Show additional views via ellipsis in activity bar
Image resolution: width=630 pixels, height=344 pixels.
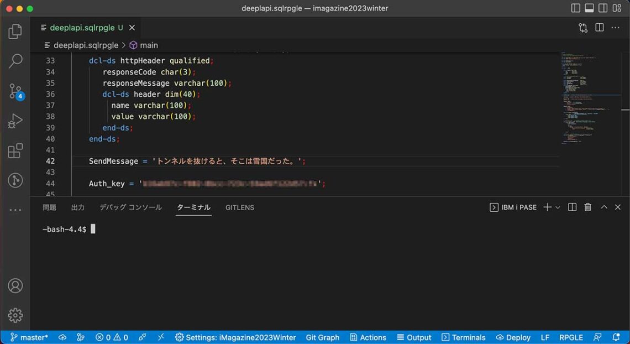(x=15, y=210)
